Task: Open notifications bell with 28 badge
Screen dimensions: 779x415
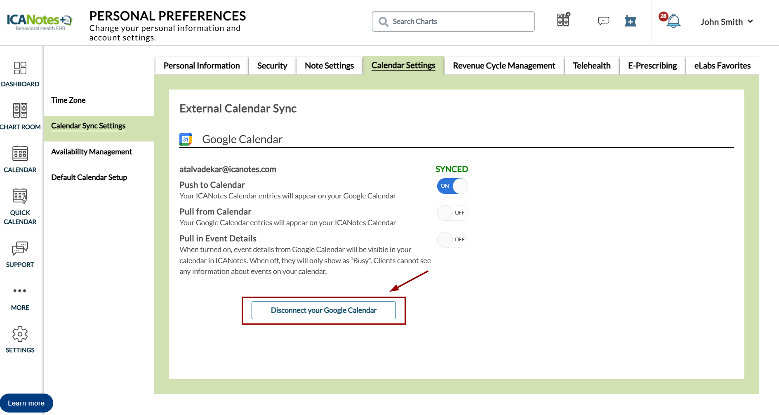Action: coord(671,20)
